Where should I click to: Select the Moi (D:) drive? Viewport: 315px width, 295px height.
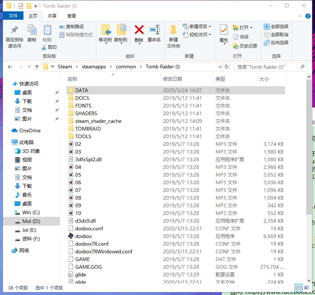(x=31, y=221)
